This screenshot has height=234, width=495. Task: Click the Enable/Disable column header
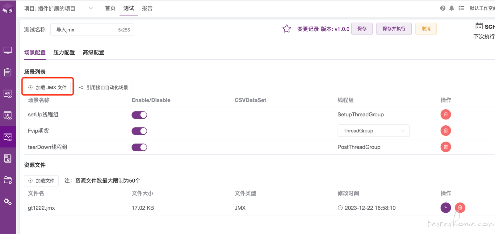click(151, 100)
